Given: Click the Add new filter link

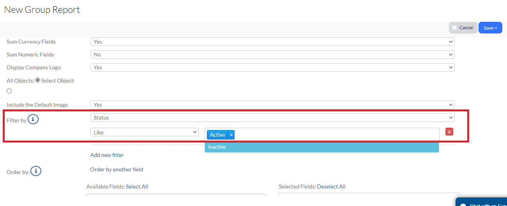Looking at the screenshot, I should click(x=107, y=155).
